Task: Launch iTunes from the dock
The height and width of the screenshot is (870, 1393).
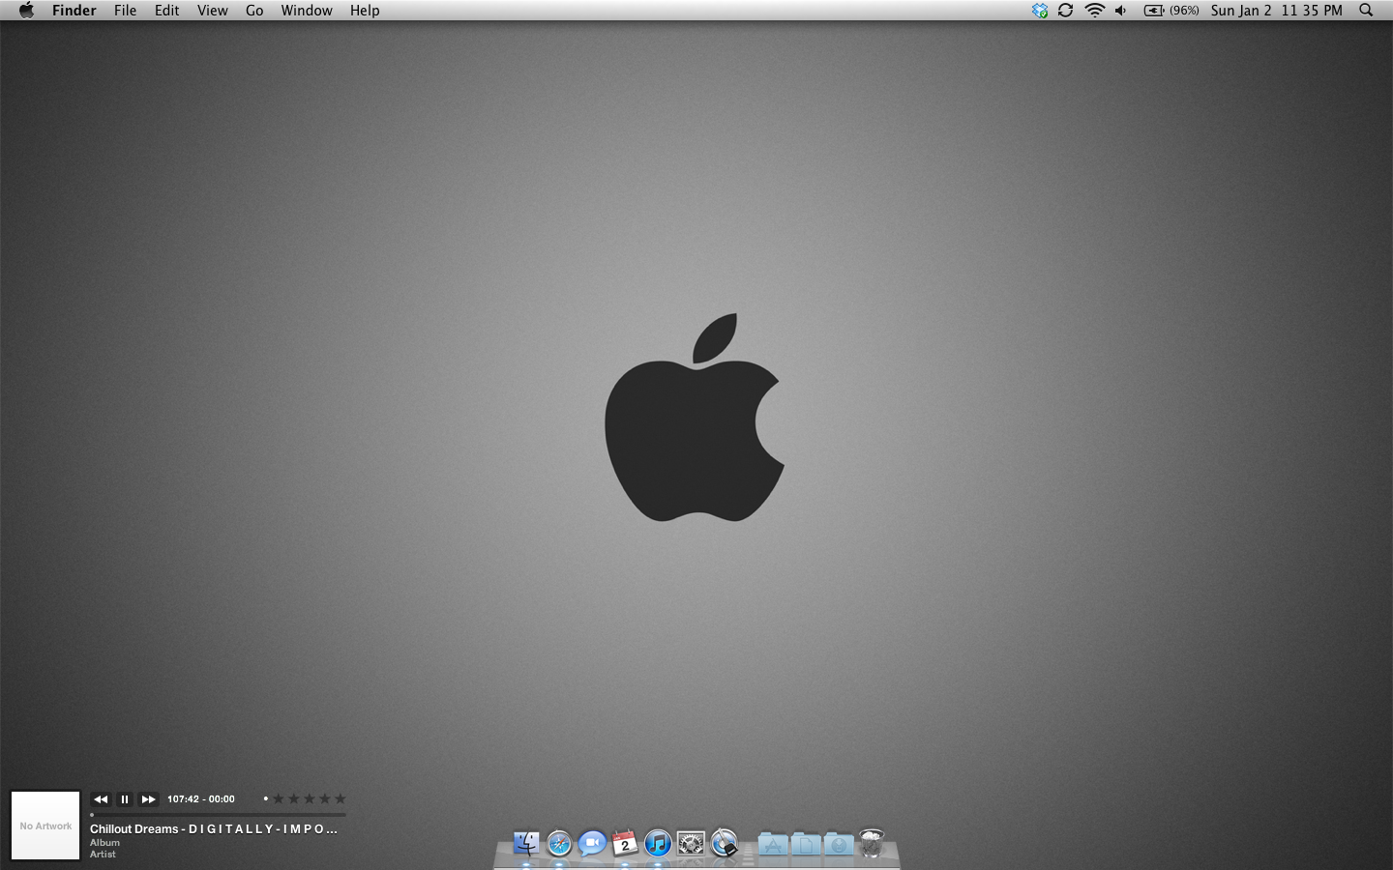Action: pos(658,844)
